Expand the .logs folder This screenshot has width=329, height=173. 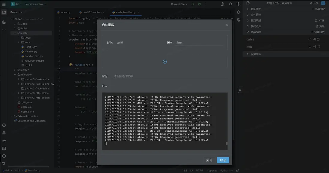(x=15, y=24)
